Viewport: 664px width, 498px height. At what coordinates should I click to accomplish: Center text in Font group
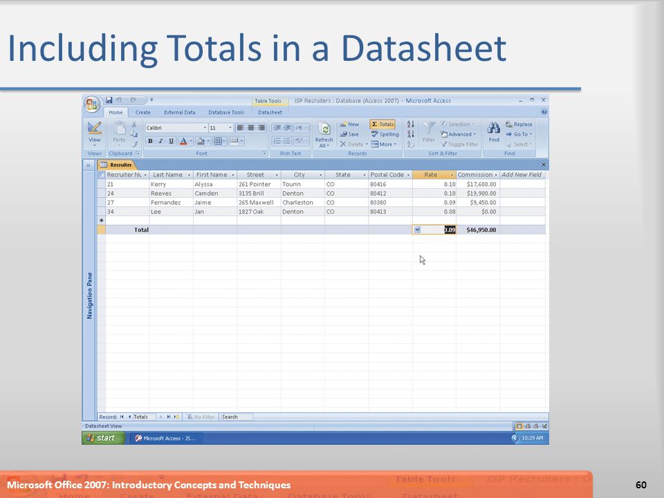pyautogui.click(x=250, y=127)
